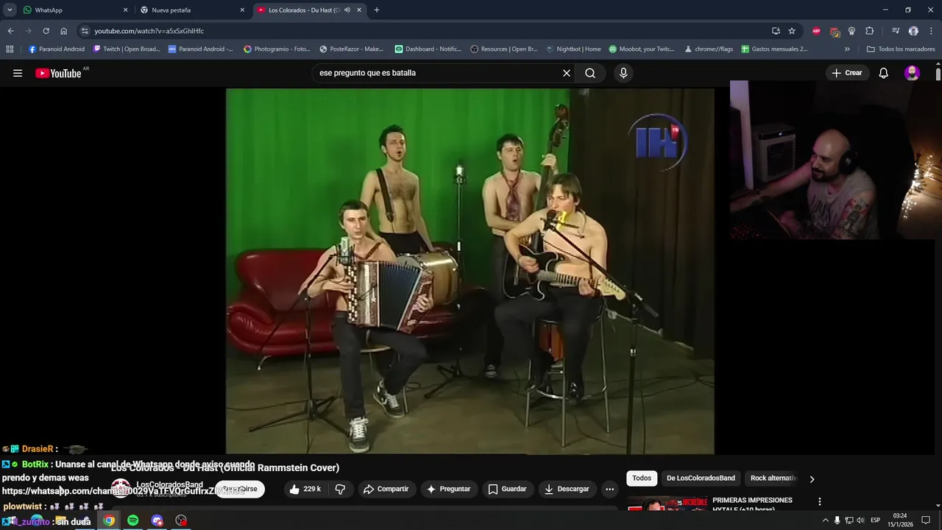Open YouTube notifications bell

[884, 73]
